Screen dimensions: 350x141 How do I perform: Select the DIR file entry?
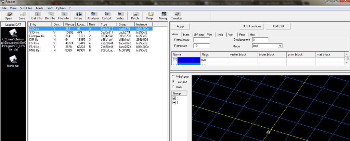point(90,40)
